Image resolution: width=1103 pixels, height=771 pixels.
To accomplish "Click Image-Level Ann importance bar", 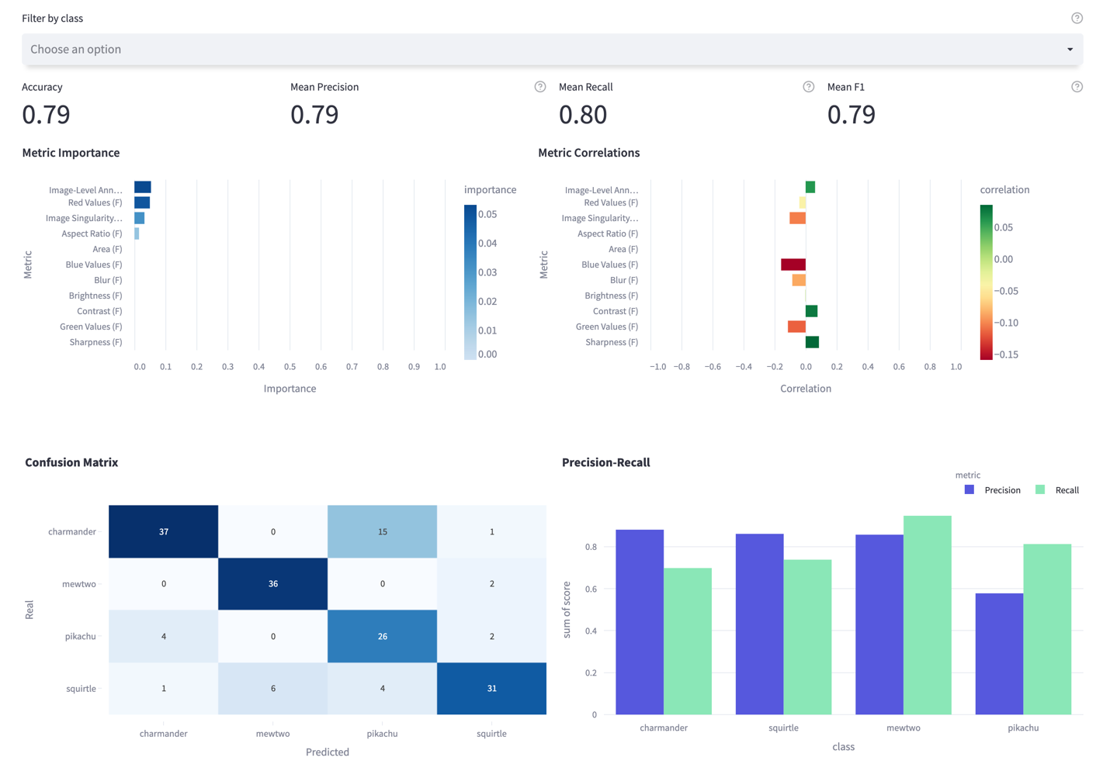I will [x=143, y=187].
